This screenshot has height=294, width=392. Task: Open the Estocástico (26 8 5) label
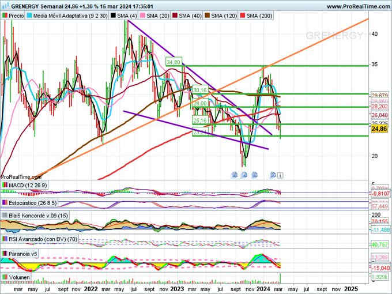33,203
